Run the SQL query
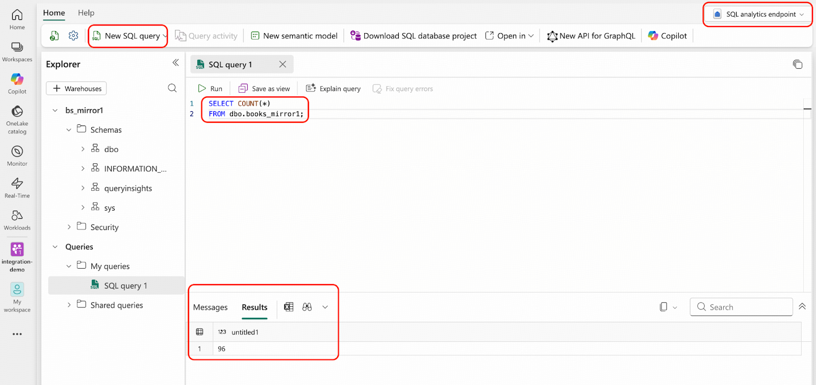Image resolution: width=816 pixels, height=385 pixels. (210, 89)
